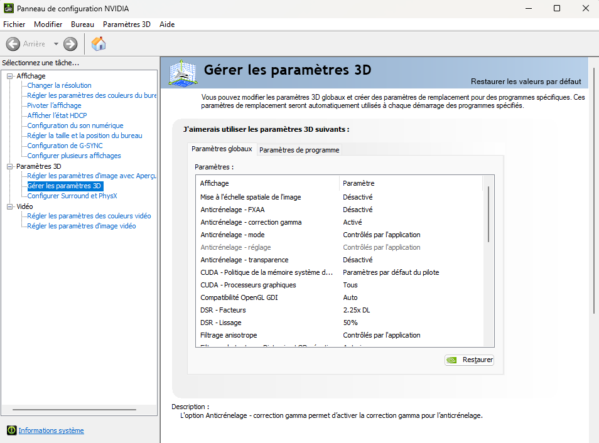This screenshot has height=443, width=599.
Task: Open Régler les paramètres d'image vidéo
Action: click(82, 226)
